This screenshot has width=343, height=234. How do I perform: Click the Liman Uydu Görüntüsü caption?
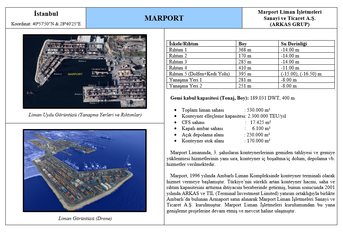pyautogui.click(x=85, y=115)
